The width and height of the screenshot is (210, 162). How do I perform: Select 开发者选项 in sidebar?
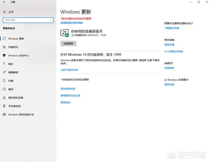pos(28,106)
